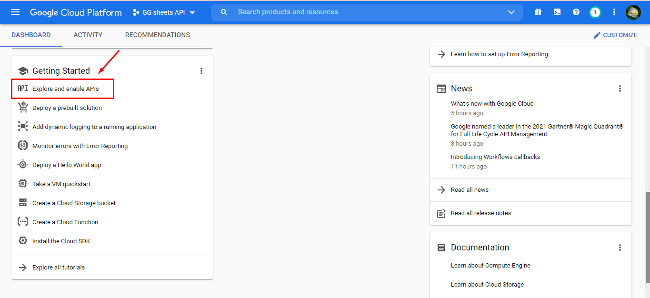Open the GG sheets API project selector
Viewport: 650px width, 298px height.
click(164, 12)
